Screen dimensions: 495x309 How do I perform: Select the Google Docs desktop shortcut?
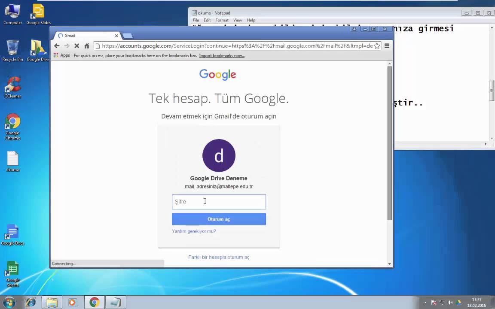click(12, 235)
